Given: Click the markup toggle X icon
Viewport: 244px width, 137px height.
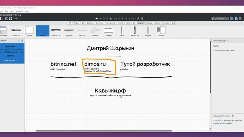Looking at the screenshot, I should 141,19.
